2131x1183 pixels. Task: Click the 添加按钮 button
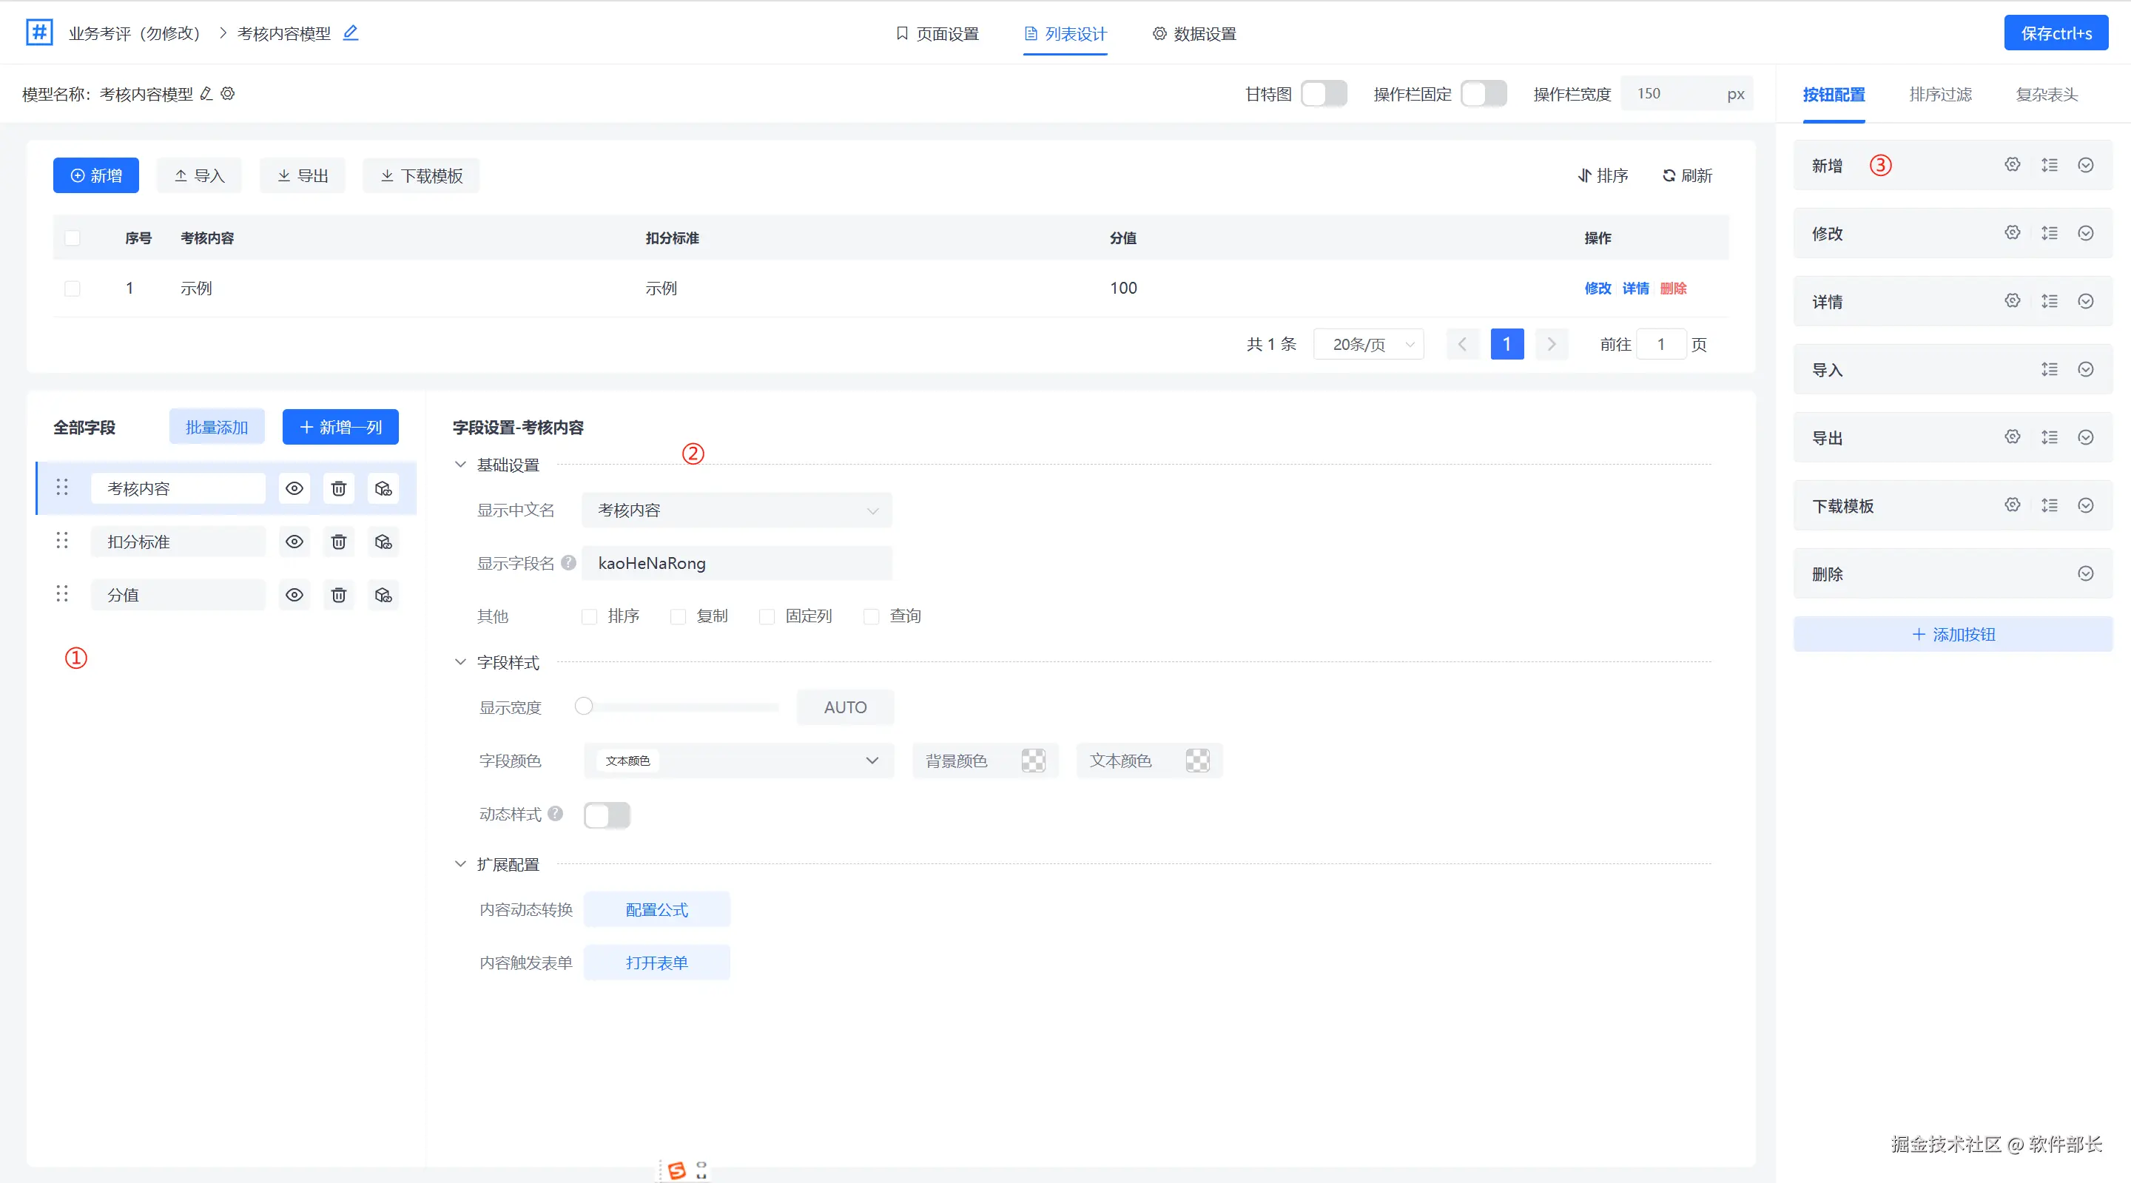[x=1953, y=635]
